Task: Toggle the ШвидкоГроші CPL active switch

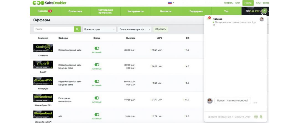Action: 97,98
